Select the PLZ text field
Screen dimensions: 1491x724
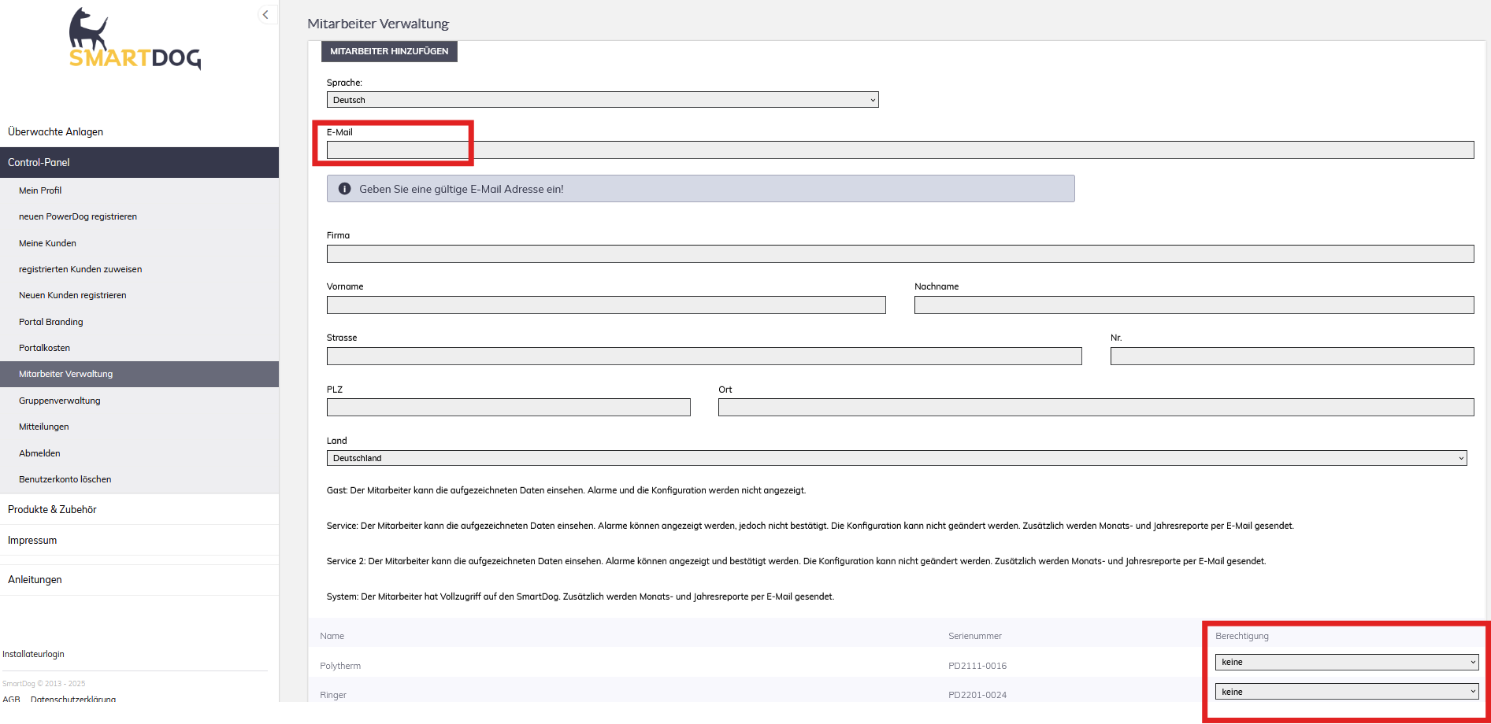tap(508, 408)
